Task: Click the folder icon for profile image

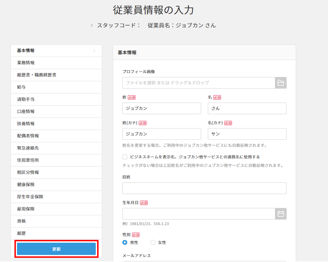Action: pyautogui.click(x=280, y=83)
